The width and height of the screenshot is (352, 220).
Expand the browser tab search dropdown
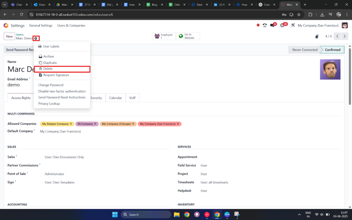pyautogui.click(x=4, y=4)
